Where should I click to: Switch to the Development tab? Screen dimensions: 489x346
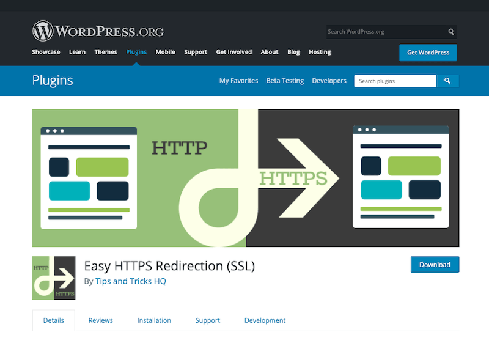(x=265, y=320)
